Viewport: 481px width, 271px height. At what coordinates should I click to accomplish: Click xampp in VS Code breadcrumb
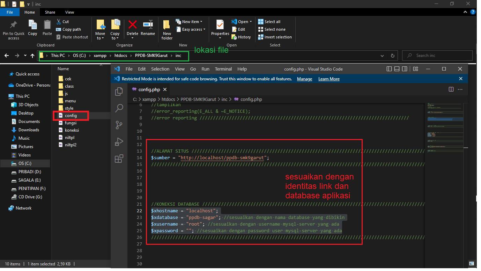click(x=149, y=99)
